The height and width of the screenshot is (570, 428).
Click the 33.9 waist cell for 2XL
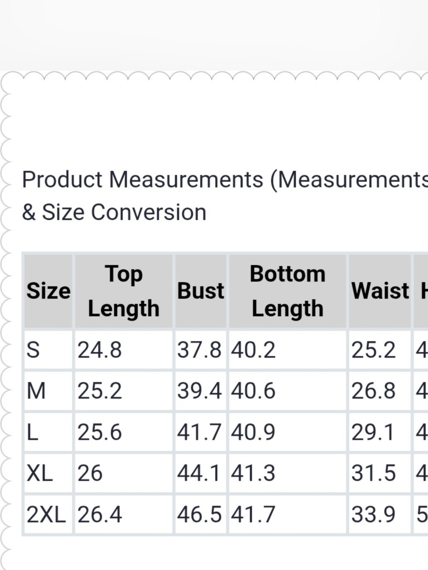click(380, 514)
